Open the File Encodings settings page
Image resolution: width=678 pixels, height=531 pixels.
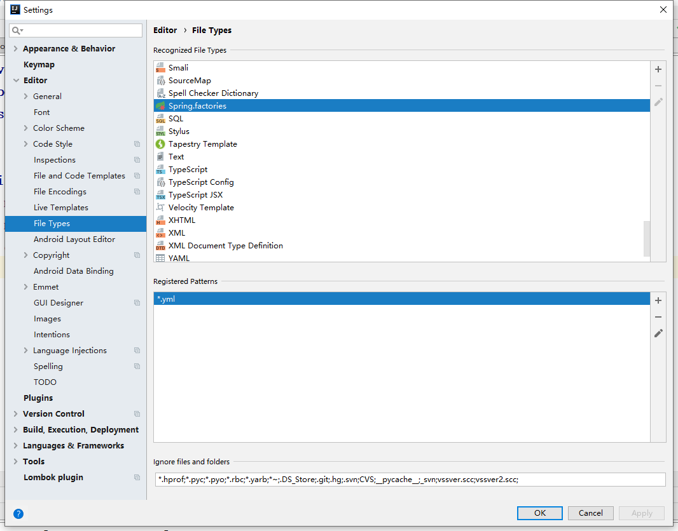pyautogui.click(x=60, y=192)
